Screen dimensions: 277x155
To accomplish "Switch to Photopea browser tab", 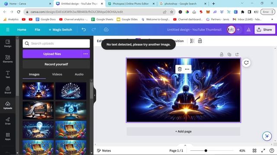I will click(131, 3).
